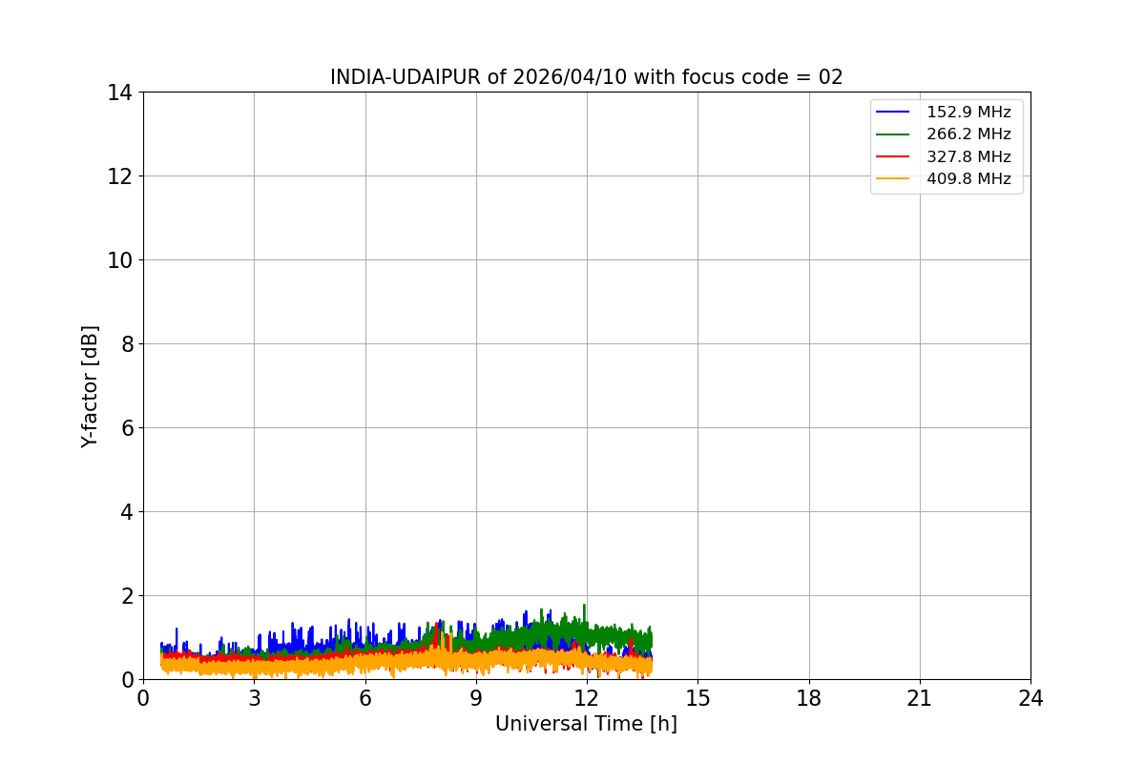
Task: Click the x-axis tick label 6
Action: point(364,698)
